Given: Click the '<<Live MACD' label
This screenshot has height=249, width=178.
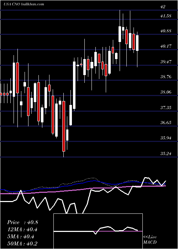Looking at the screenshot, I should pos(150,239).
